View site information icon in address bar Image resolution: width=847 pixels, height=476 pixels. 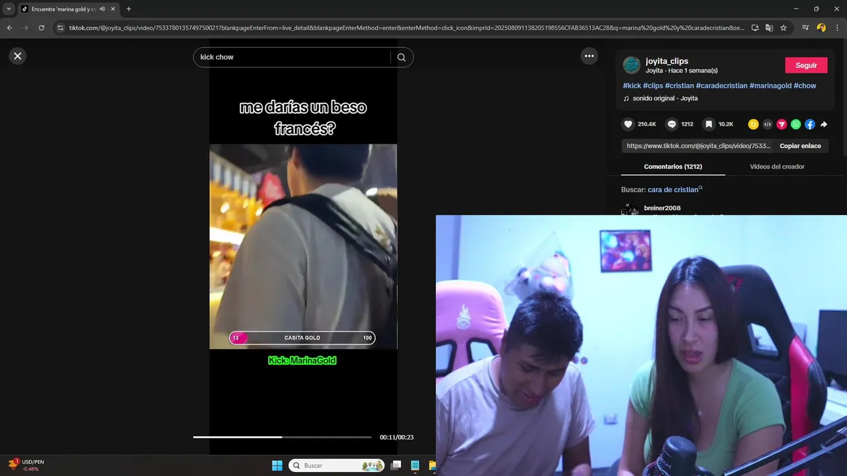(60, 28)
